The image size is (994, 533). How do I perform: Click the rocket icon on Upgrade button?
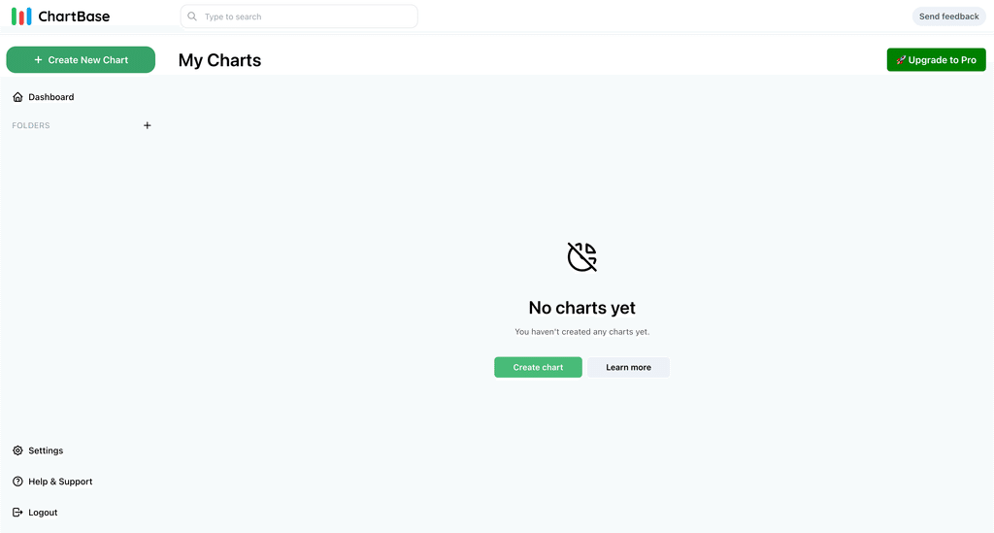click(901, 60)
